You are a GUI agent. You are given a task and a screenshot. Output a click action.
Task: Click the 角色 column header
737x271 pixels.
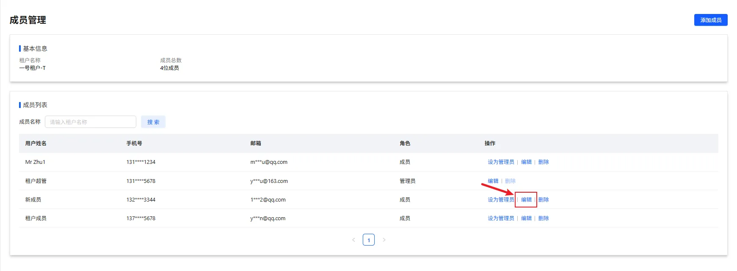(405, 144)
